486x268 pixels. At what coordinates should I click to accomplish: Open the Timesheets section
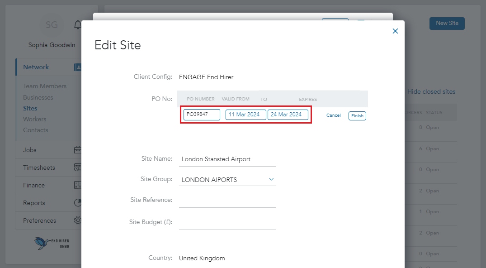pos(39,167)
